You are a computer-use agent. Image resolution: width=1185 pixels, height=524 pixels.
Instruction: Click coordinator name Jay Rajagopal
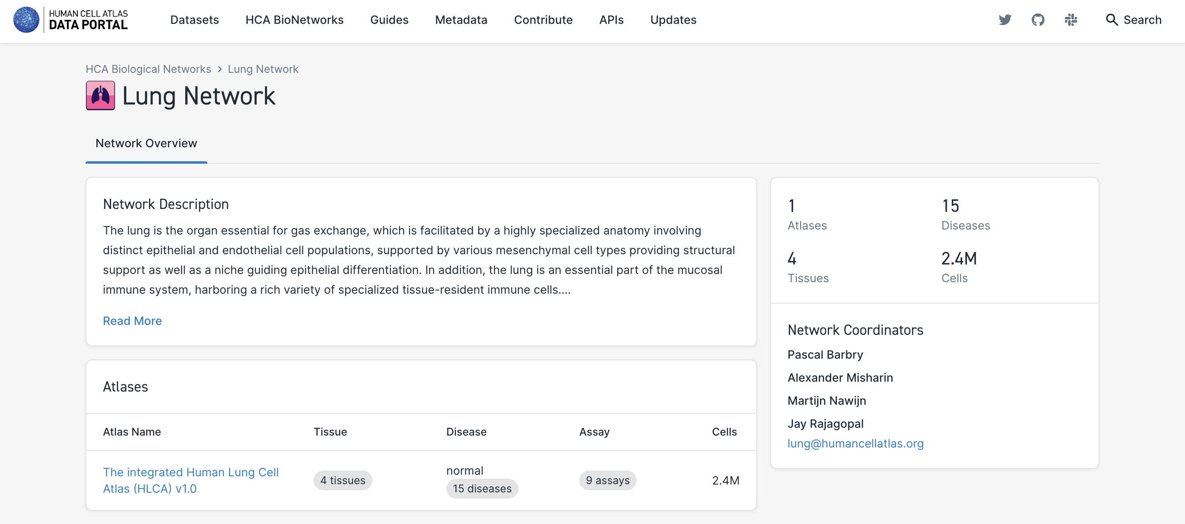click(x=825, y=423)
